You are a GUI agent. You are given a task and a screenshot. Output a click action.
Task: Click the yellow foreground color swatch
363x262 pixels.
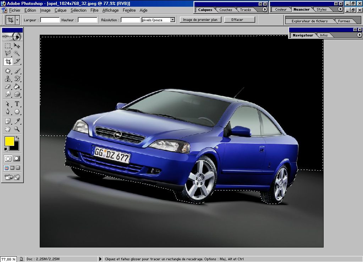9,141
